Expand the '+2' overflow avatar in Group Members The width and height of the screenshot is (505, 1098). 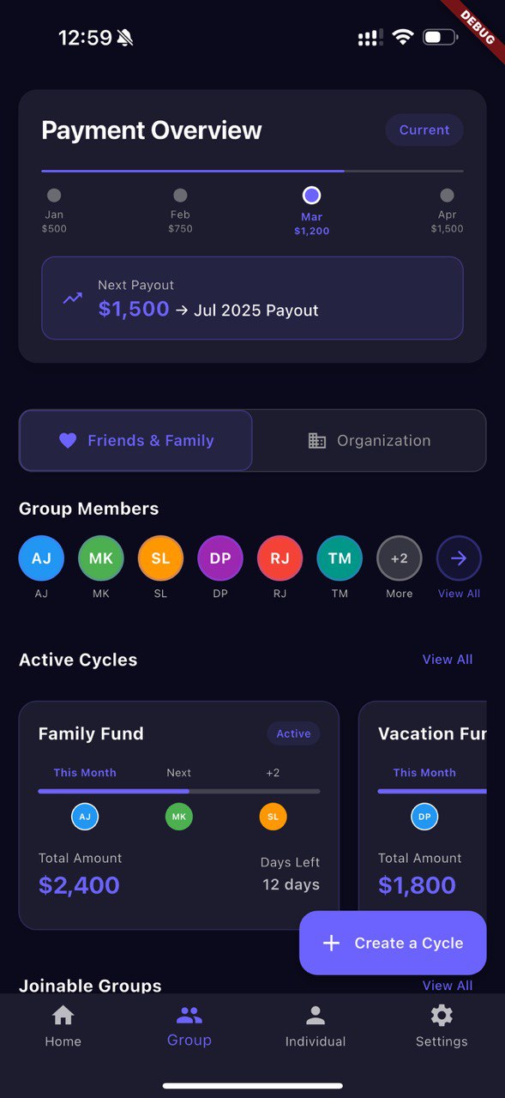pyautogui.click(x=399, y=557)
